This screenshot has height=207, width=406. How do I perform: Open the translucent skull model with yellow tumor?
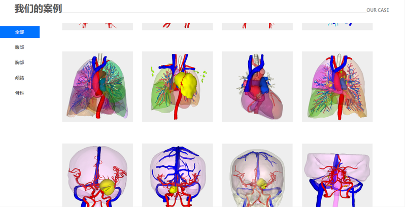pyautogui.click(x=257, y=176)
